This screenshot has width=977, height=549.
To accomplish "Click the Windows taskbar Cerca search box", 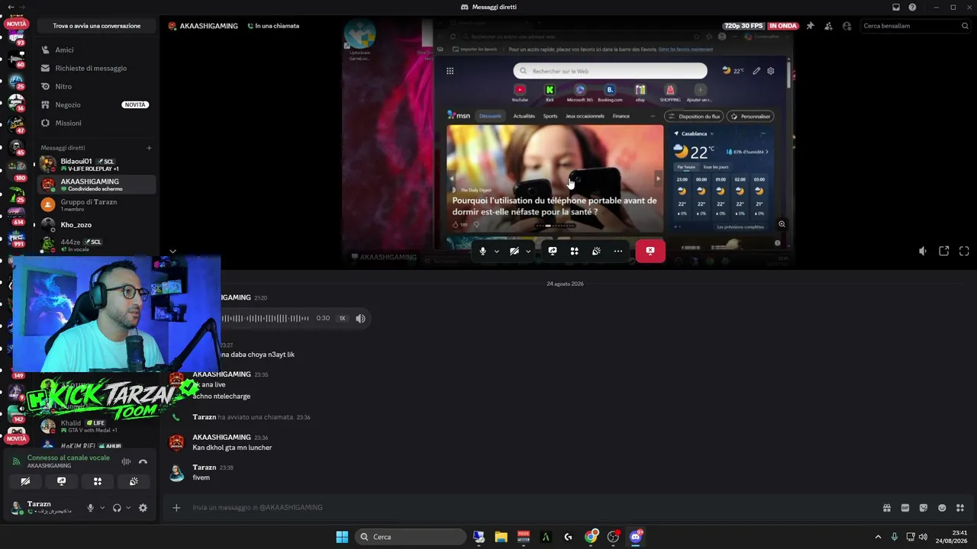I will click(412, 537).
